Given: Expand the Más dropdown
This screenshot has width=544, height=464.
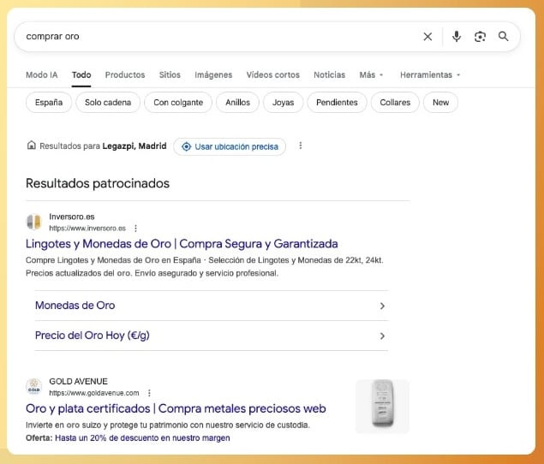Looking at the screenshot, I should (371, 74).
